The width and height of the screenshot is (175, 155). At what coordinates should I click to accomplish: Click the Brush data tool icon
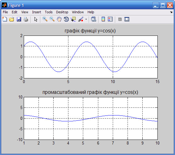coord(81,19)
